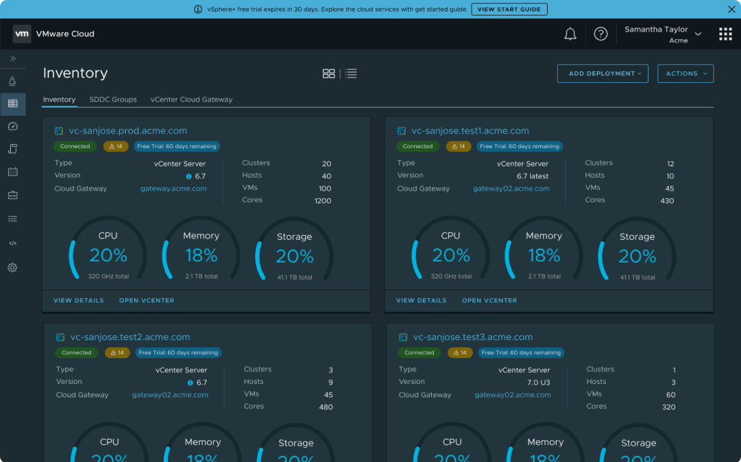Click Connected status badge on prod card
The image size is (741, 462).
pyautogui.click(x=75, y=146)
